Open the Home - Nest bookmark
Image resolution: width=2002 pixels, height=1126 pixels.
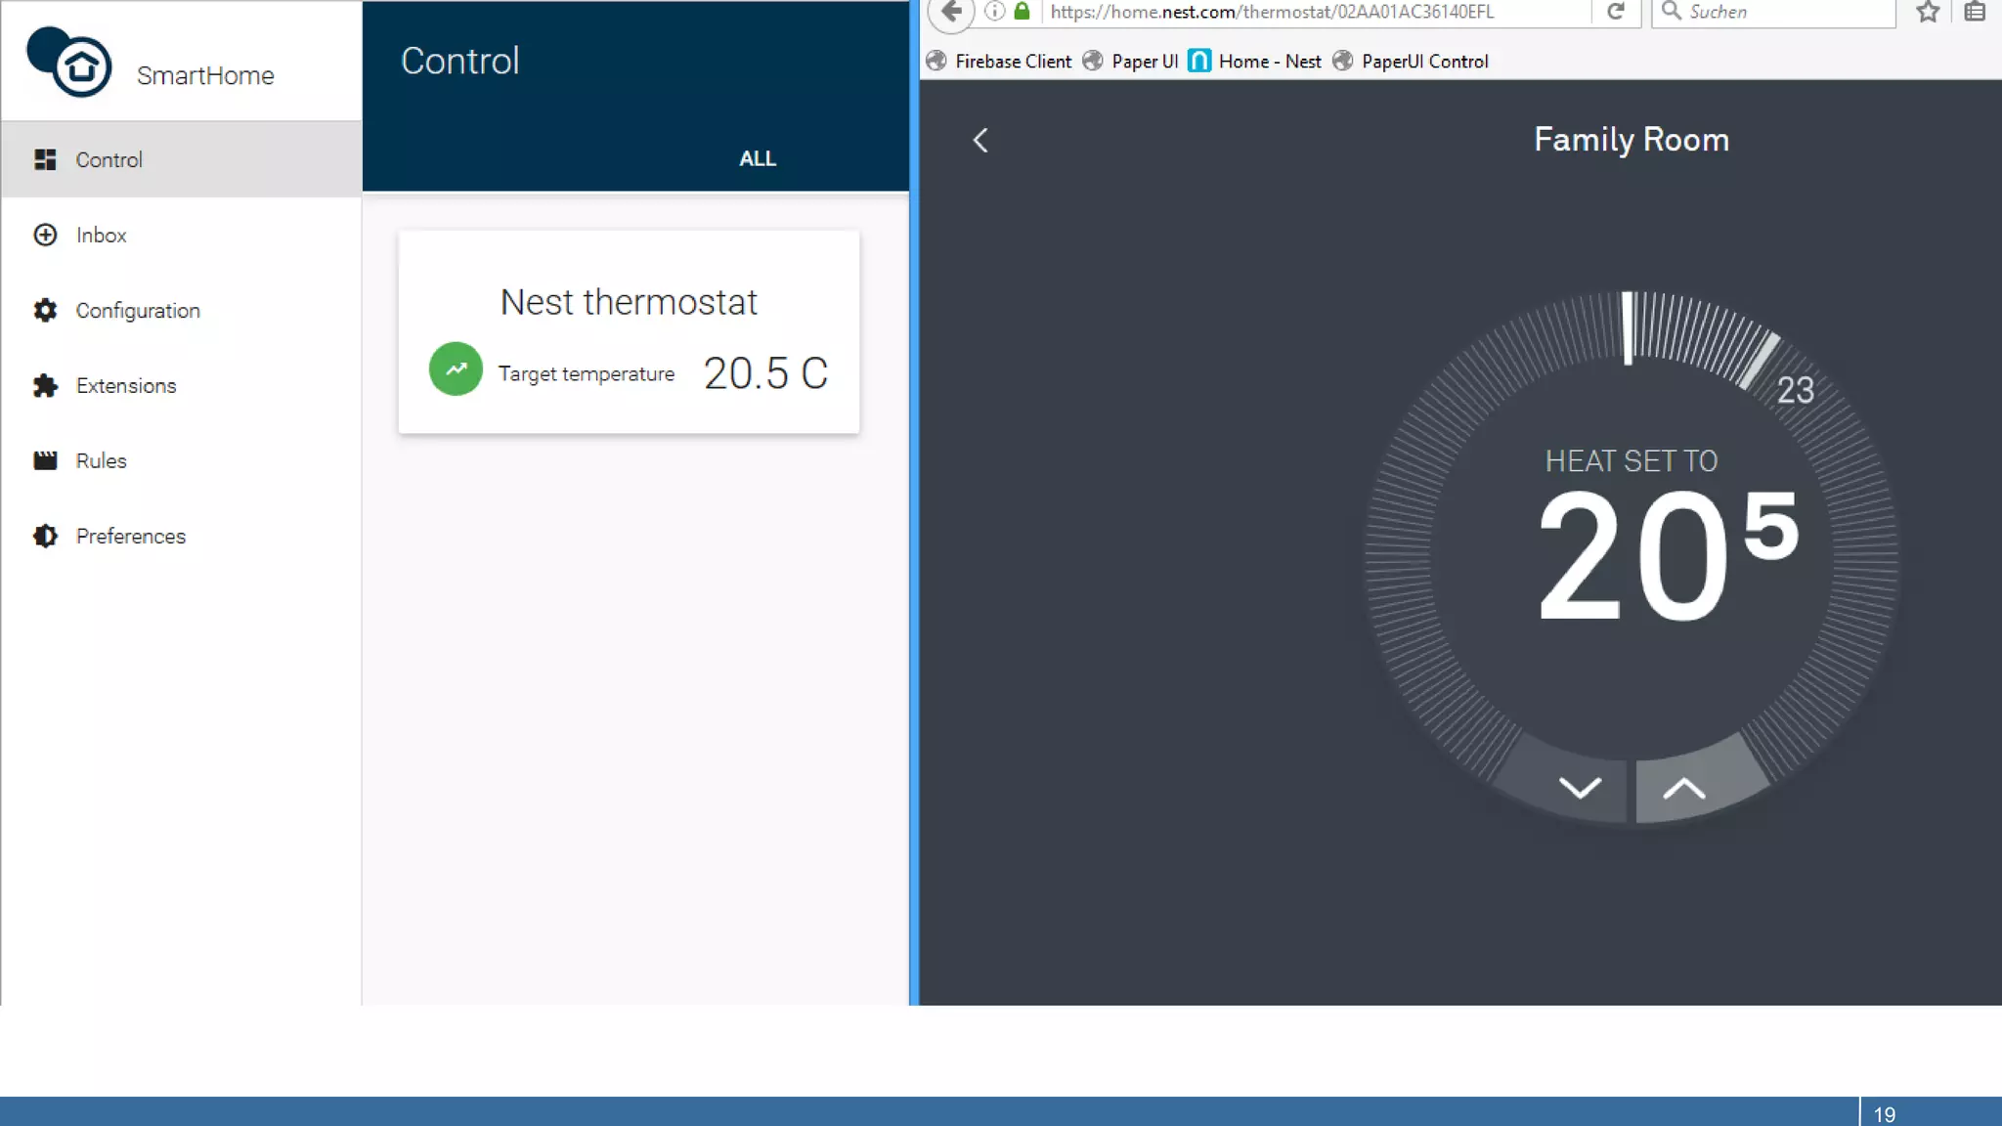coord(1269,62)
